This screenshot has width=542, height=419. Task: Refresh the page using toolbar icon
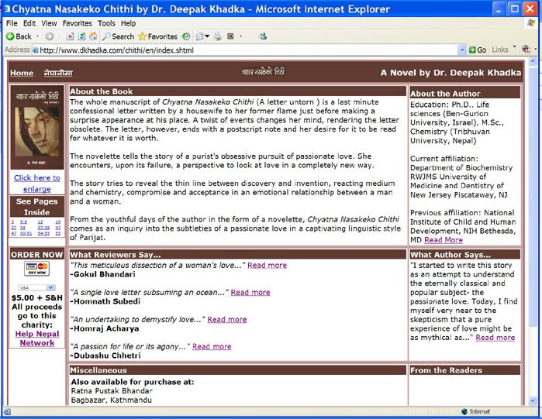click(81, 36)
